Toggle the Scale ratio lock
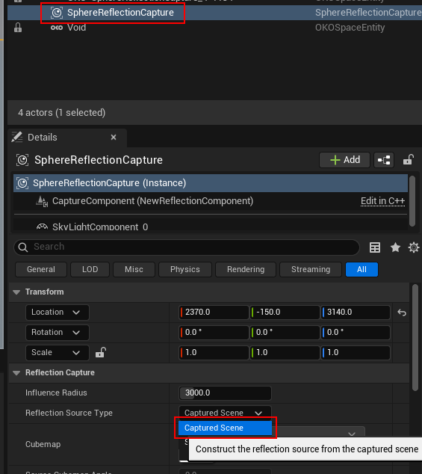The height and width of the screenshot is (474, 422). pyautogui.click(x=101, y=352)
